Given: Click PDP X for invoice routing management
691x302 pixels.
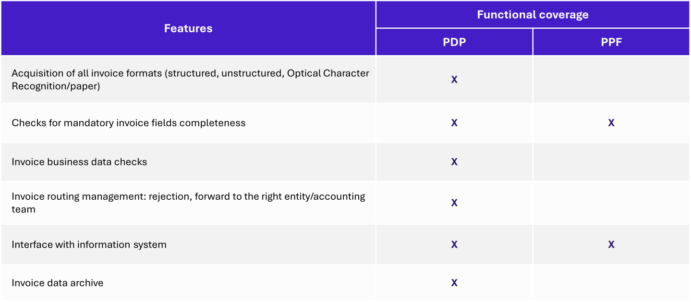Looking at the screenshot, I should coord(454,203).
